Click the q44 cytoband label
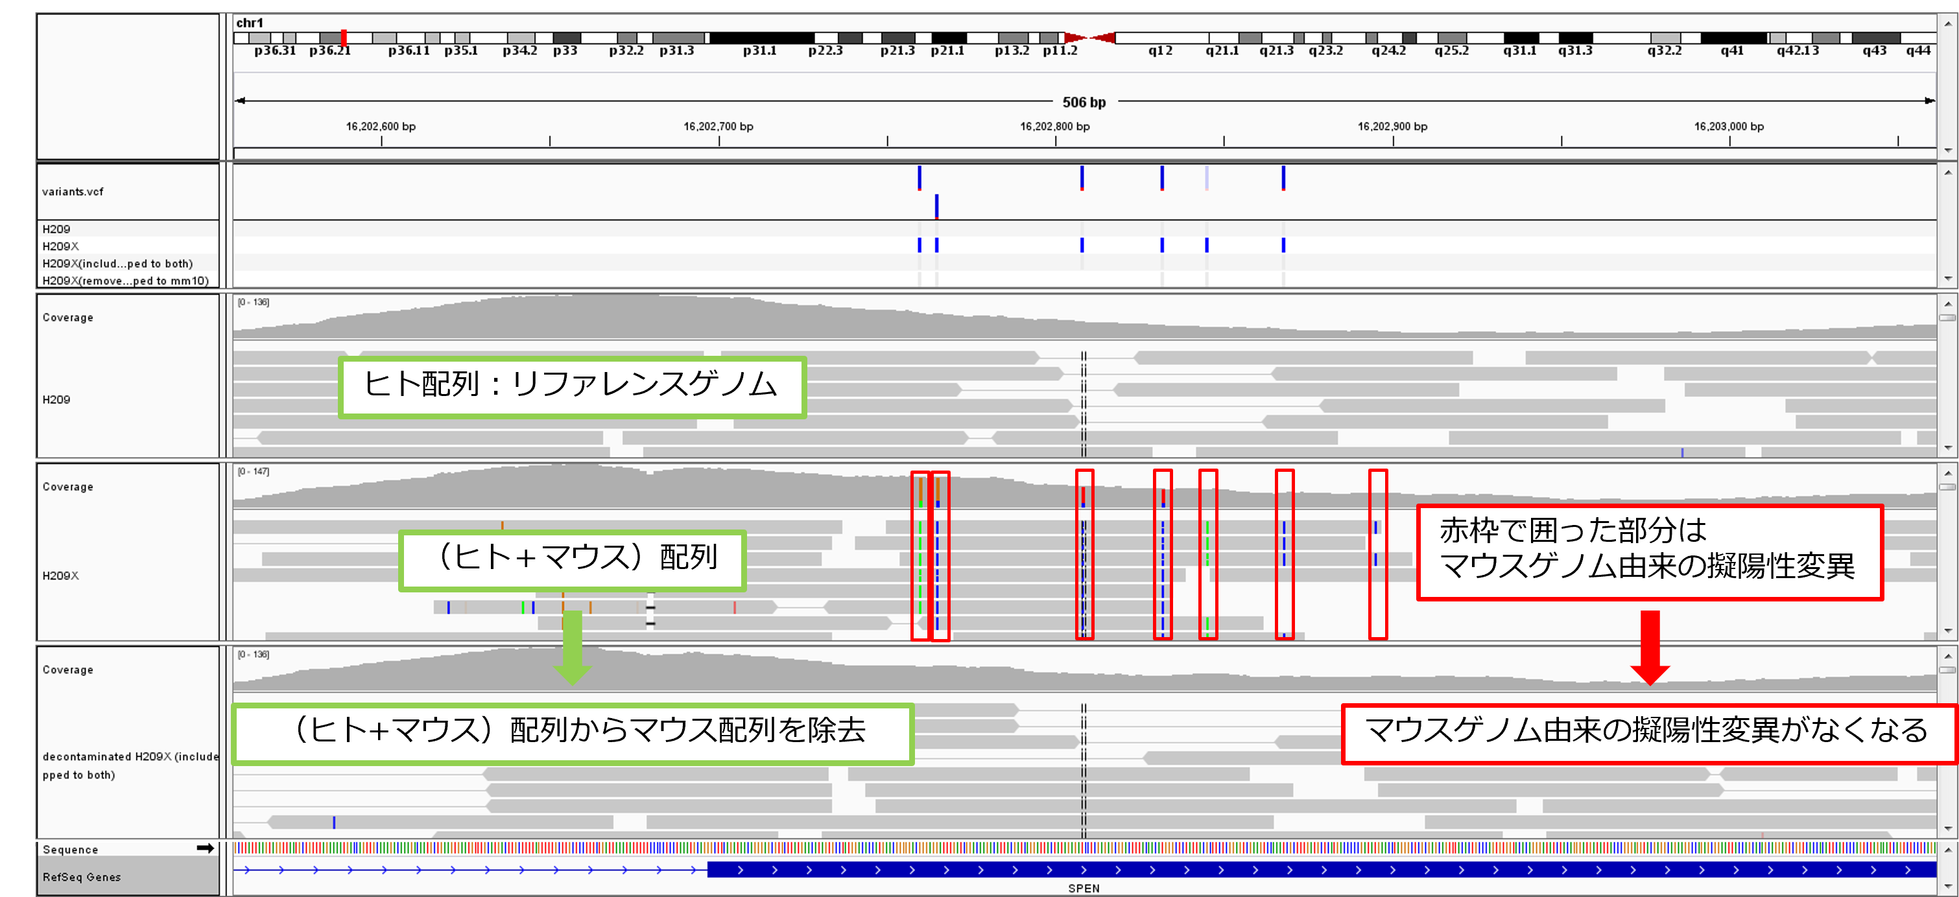The image size is (1959, 897). pyautogui.click(x=1918, y=51)
